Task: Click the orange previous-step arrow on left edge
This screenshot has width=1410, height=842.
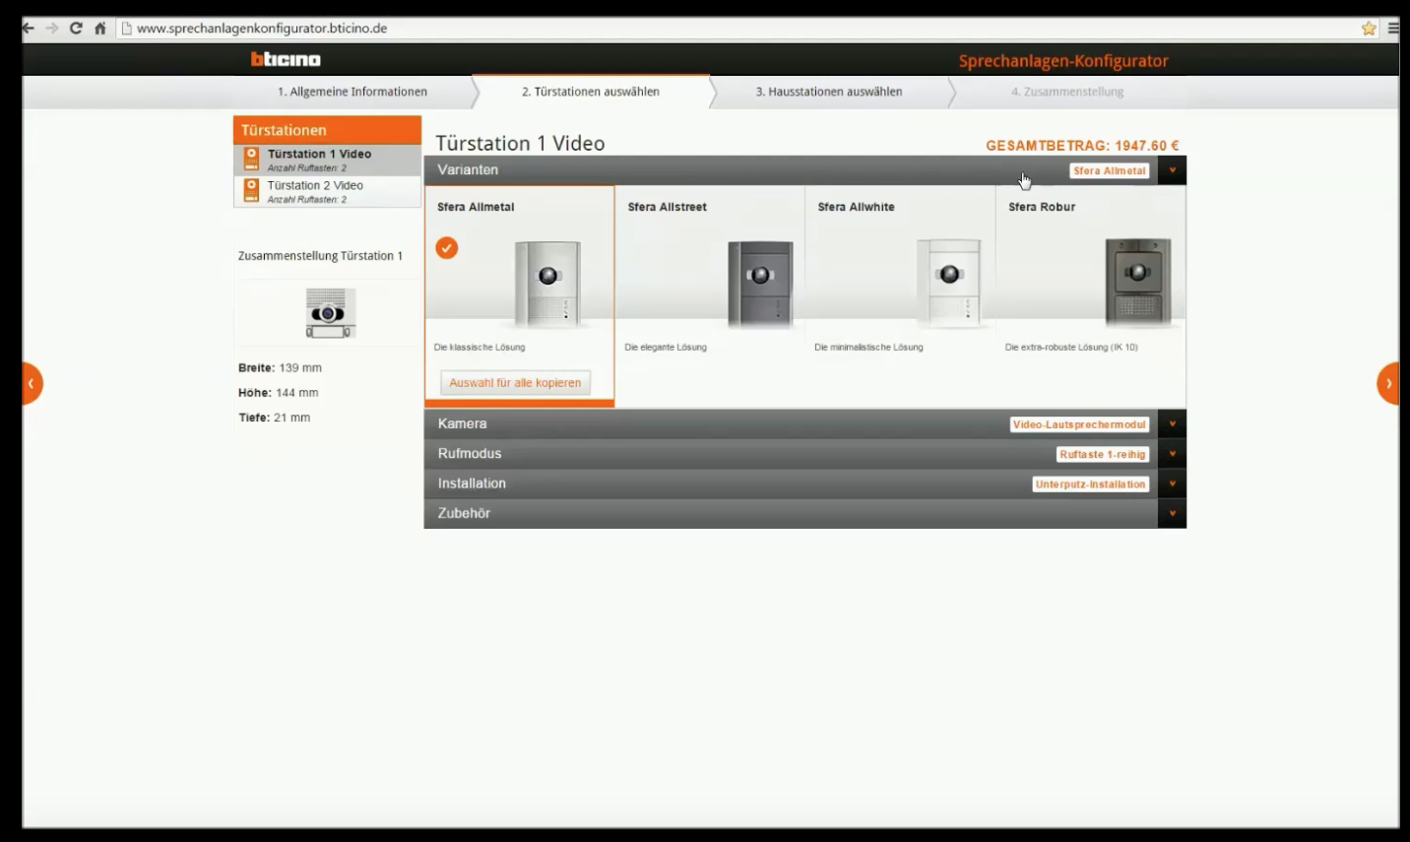Action: pos(31,383)
